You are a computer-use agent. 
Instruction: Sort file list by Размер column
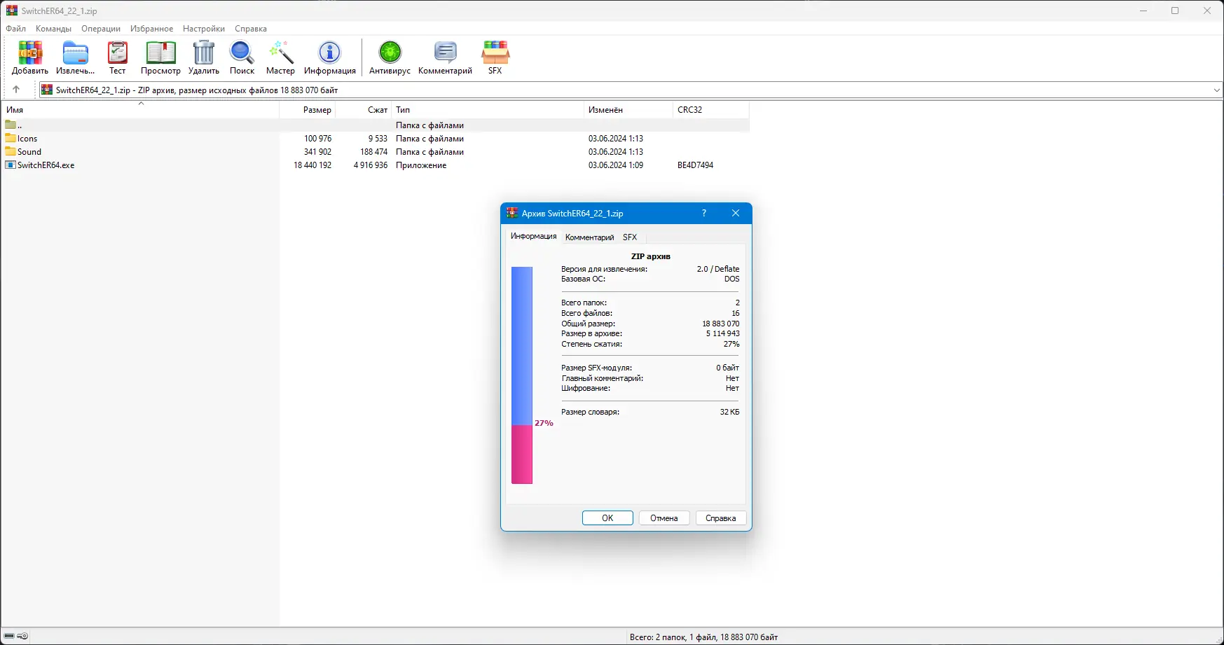pos(308,110)
